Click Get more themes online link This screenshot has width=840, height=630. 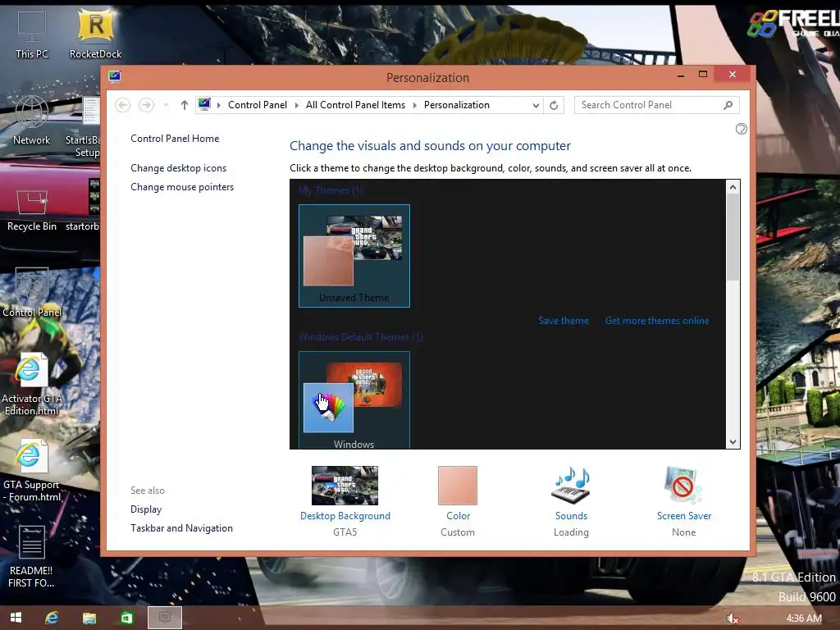point(657,321)
